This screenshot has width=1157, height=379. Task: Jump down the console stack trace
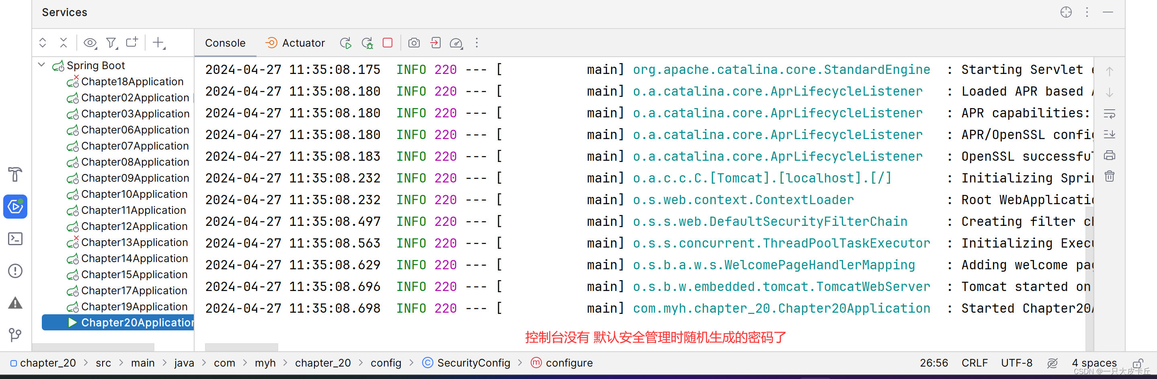point(1110,92)
